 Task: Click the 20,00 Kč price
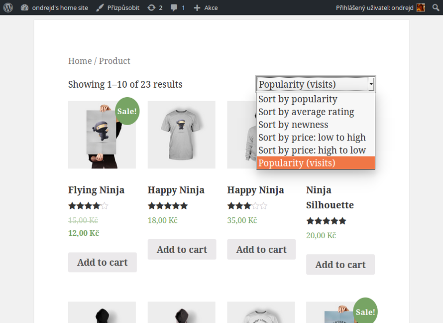(321, 235)
